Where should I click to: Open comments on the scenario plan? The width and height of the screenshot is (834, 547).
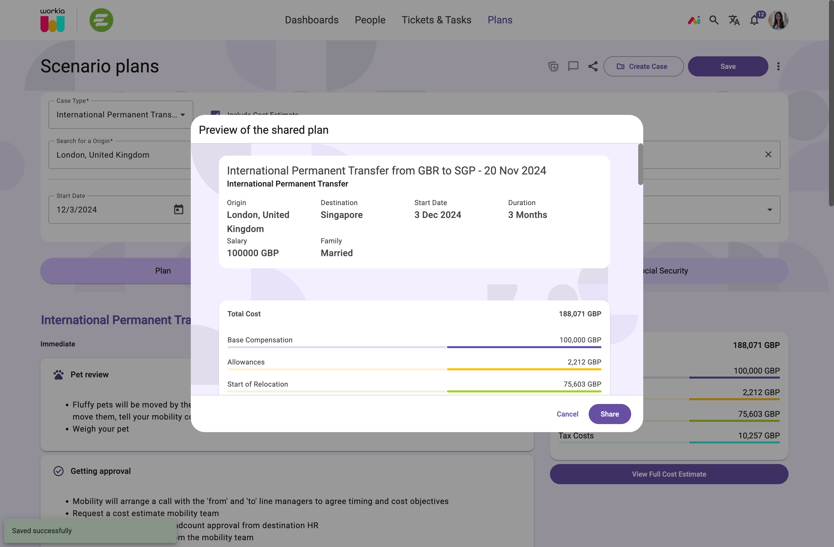click(573, 66)
